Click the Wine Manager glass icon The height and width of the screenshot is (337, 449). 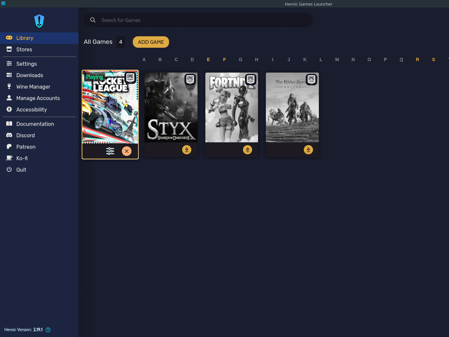(x=9, y=86)
